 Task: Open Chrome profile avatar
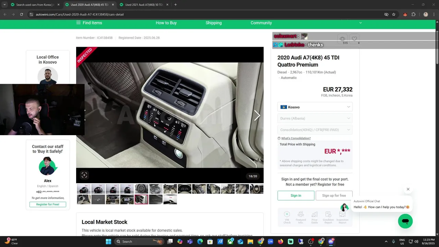pyautogui.click(x=426, y=14)
